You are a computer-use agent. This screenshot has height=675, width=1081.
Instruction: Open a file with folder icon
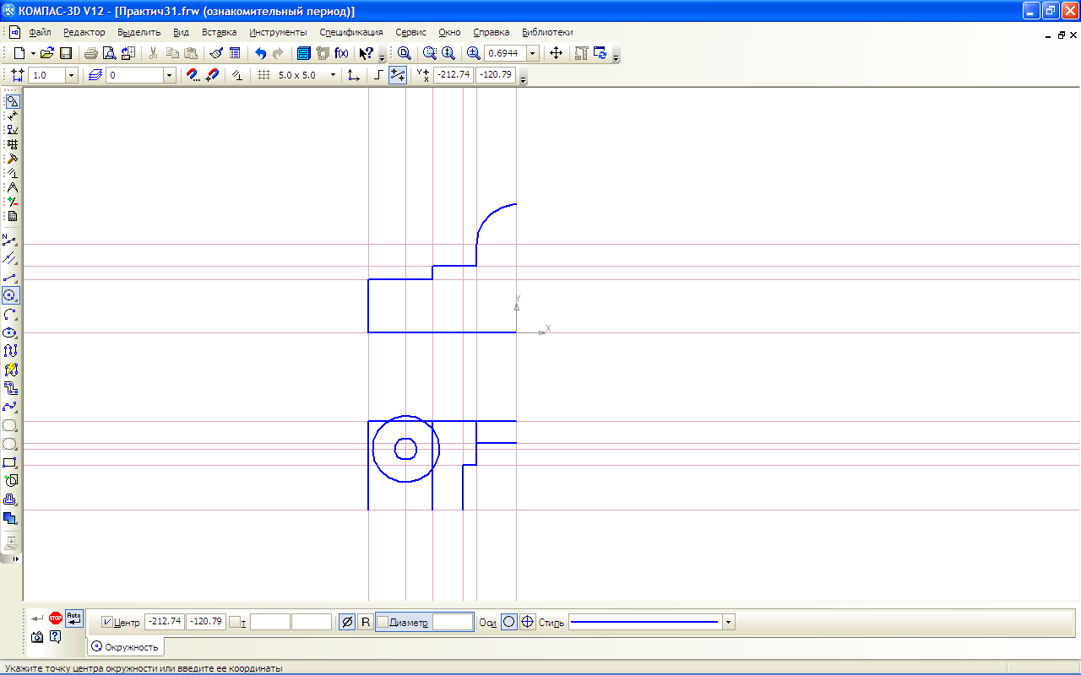click(47, 53)
